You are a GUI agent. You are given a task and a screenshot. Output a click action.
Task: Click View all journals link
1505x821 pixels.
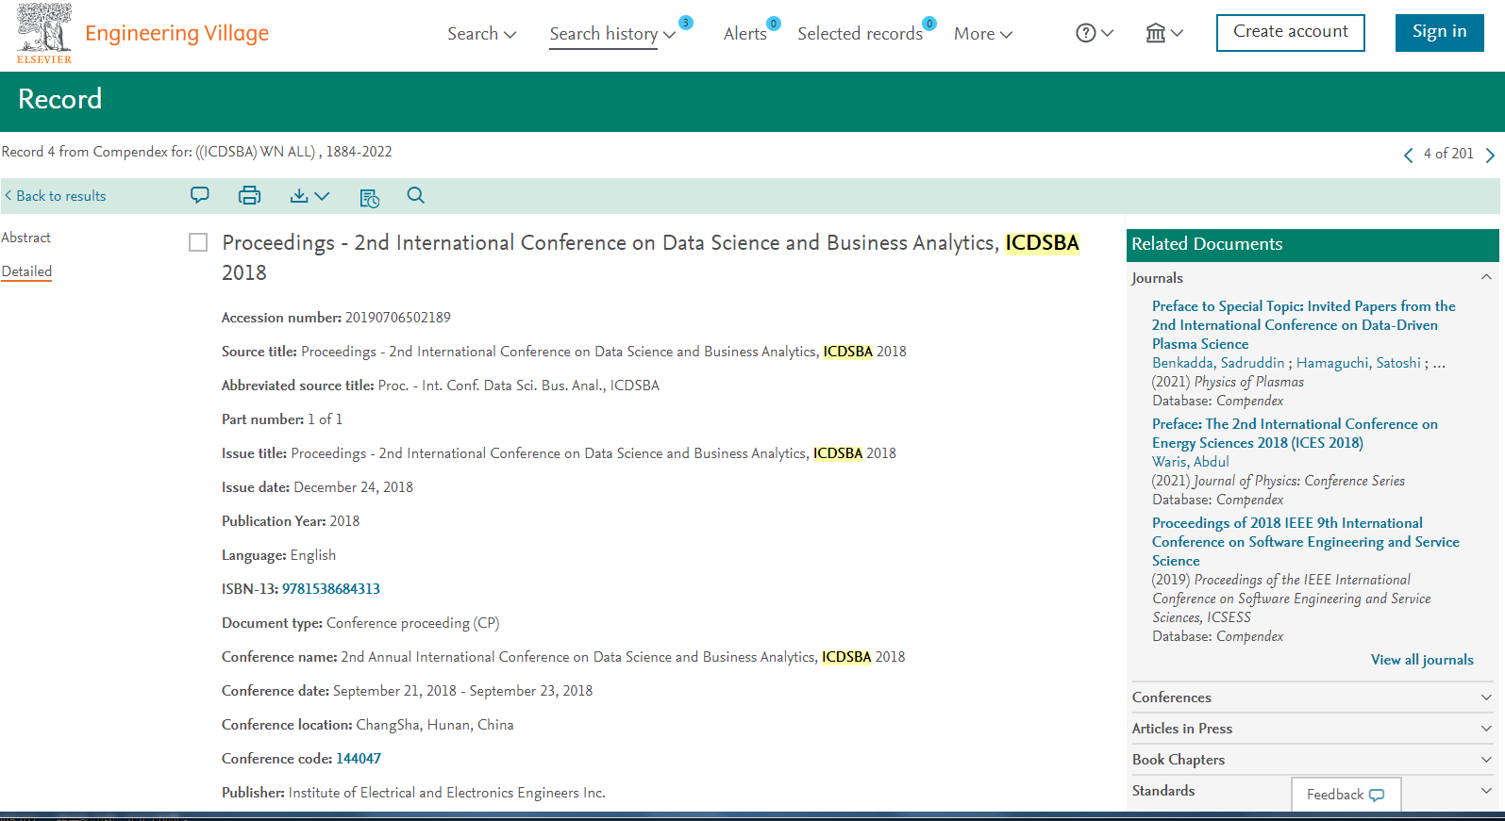1422,660
